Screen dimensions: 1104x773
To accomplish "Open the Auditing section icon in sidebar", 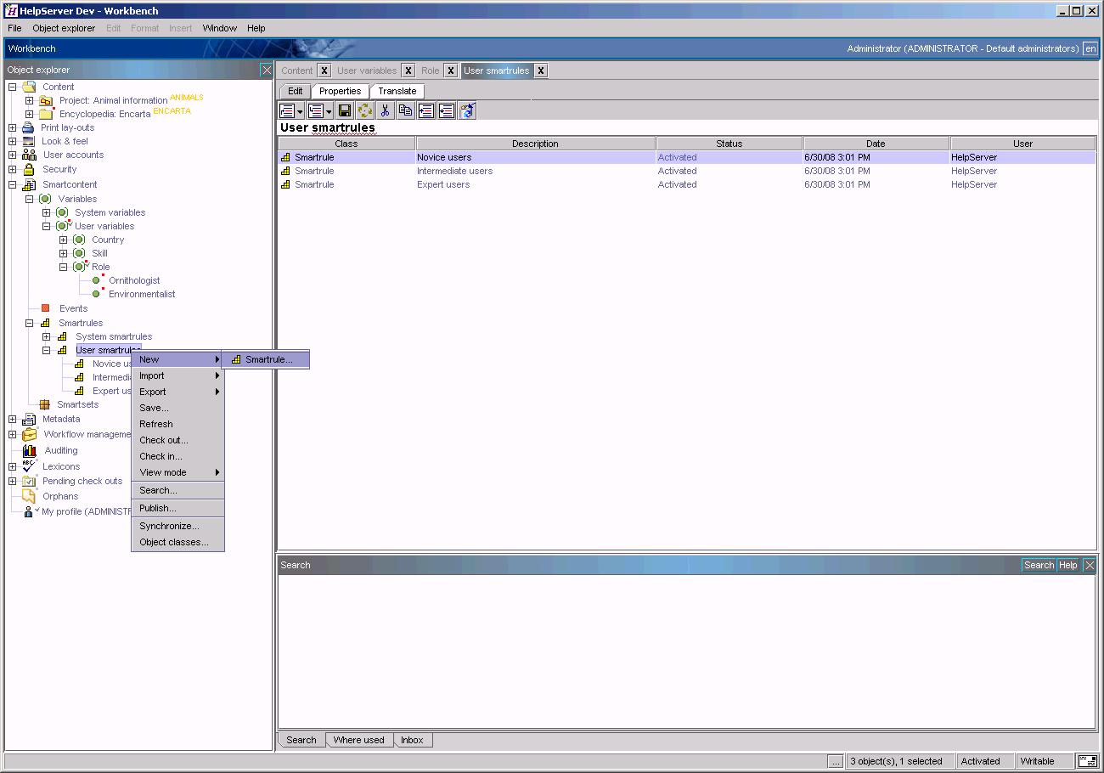I will tap(28, 450).
